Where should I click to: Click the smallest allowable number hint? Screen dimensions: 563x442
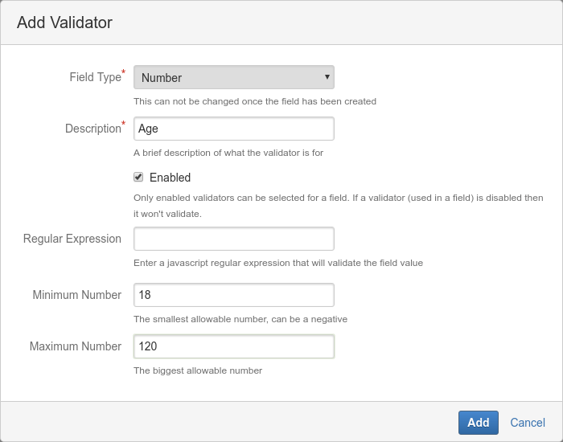[x=240, y=319]
